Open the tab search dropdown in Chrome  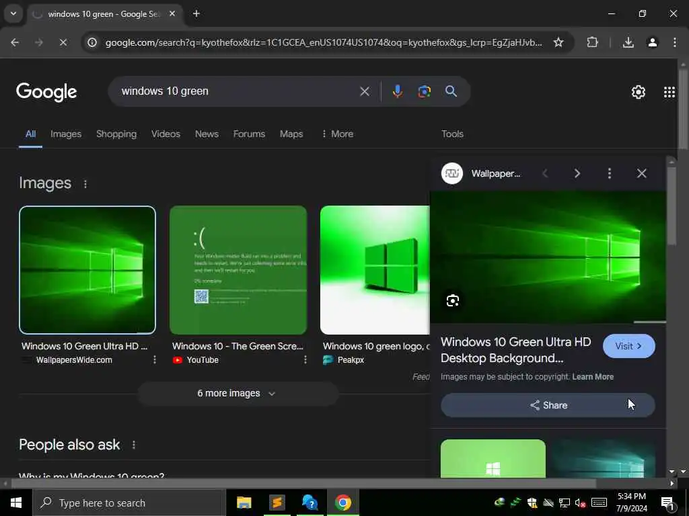click(13, 13)
